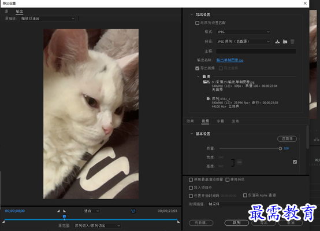320x231 pixels.
Task: Click the 宽度 value field
Action: tap(221, 157)
